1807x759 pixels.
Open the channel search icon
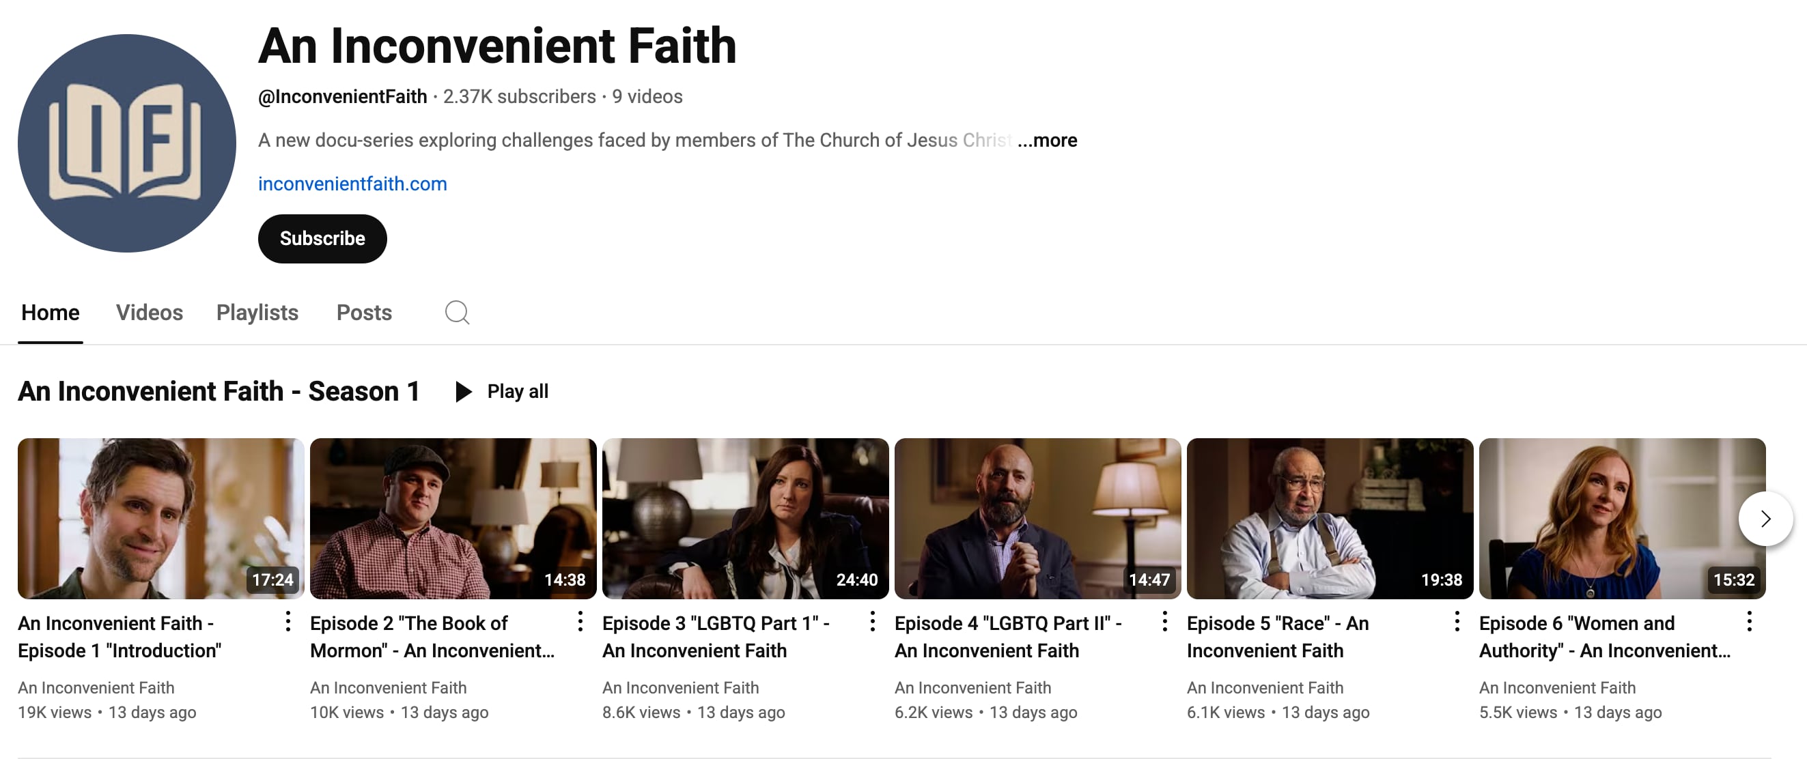point(457,313)
